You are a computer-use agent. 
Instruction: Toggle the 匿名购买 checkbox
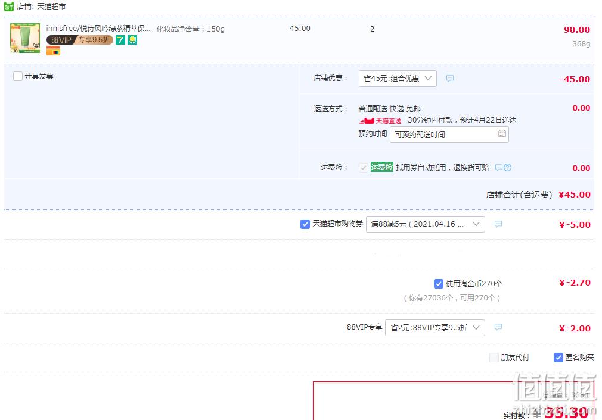tap(558, 358)
